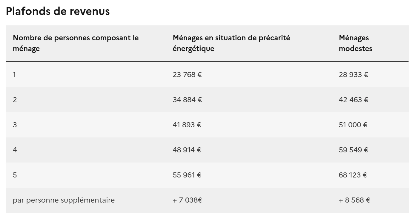Select household size 3 in first column
The image size is (416, 219).
[x=15, y=125]
